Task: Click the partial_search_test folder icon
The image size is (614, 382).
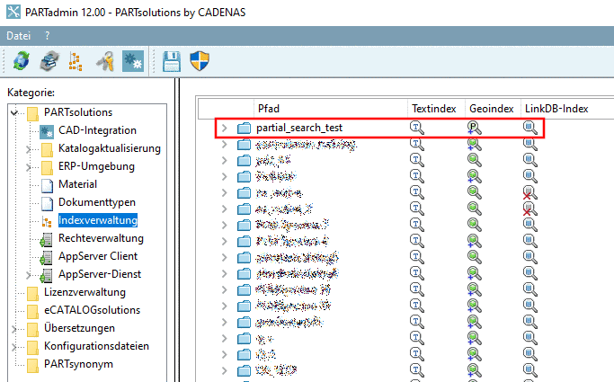Action: 244,128
